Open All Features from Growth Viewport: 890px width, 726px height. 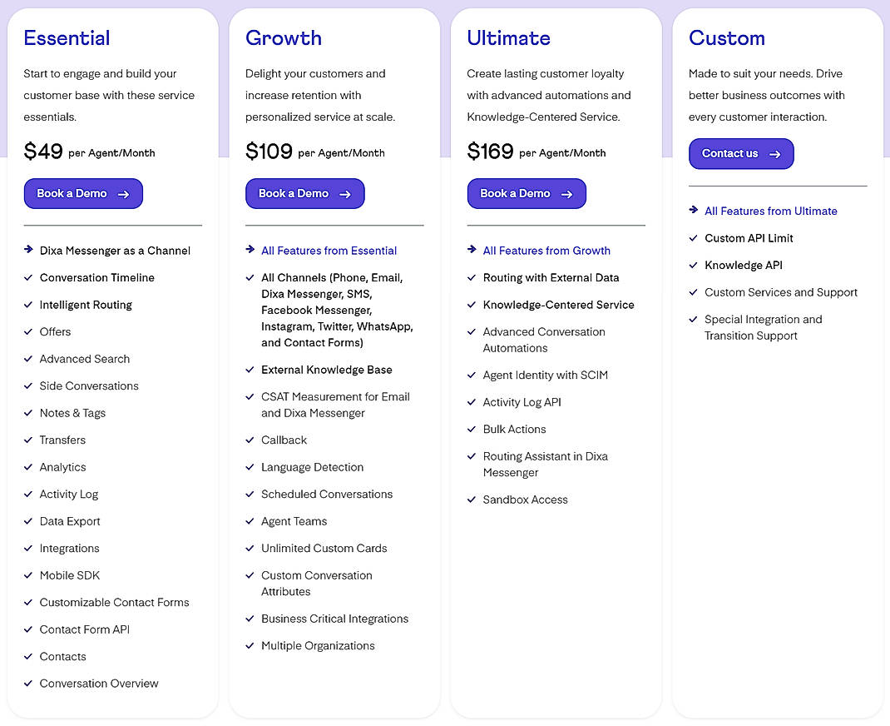point(546,251)
